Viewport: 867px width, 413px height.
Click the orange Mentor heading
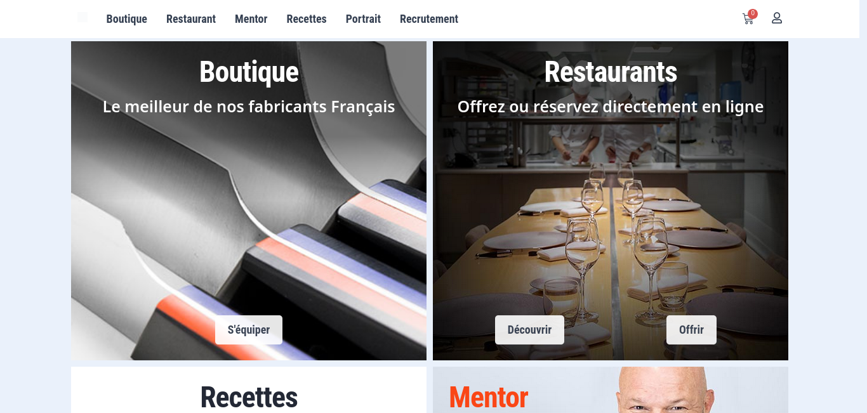tap(488, 397)
